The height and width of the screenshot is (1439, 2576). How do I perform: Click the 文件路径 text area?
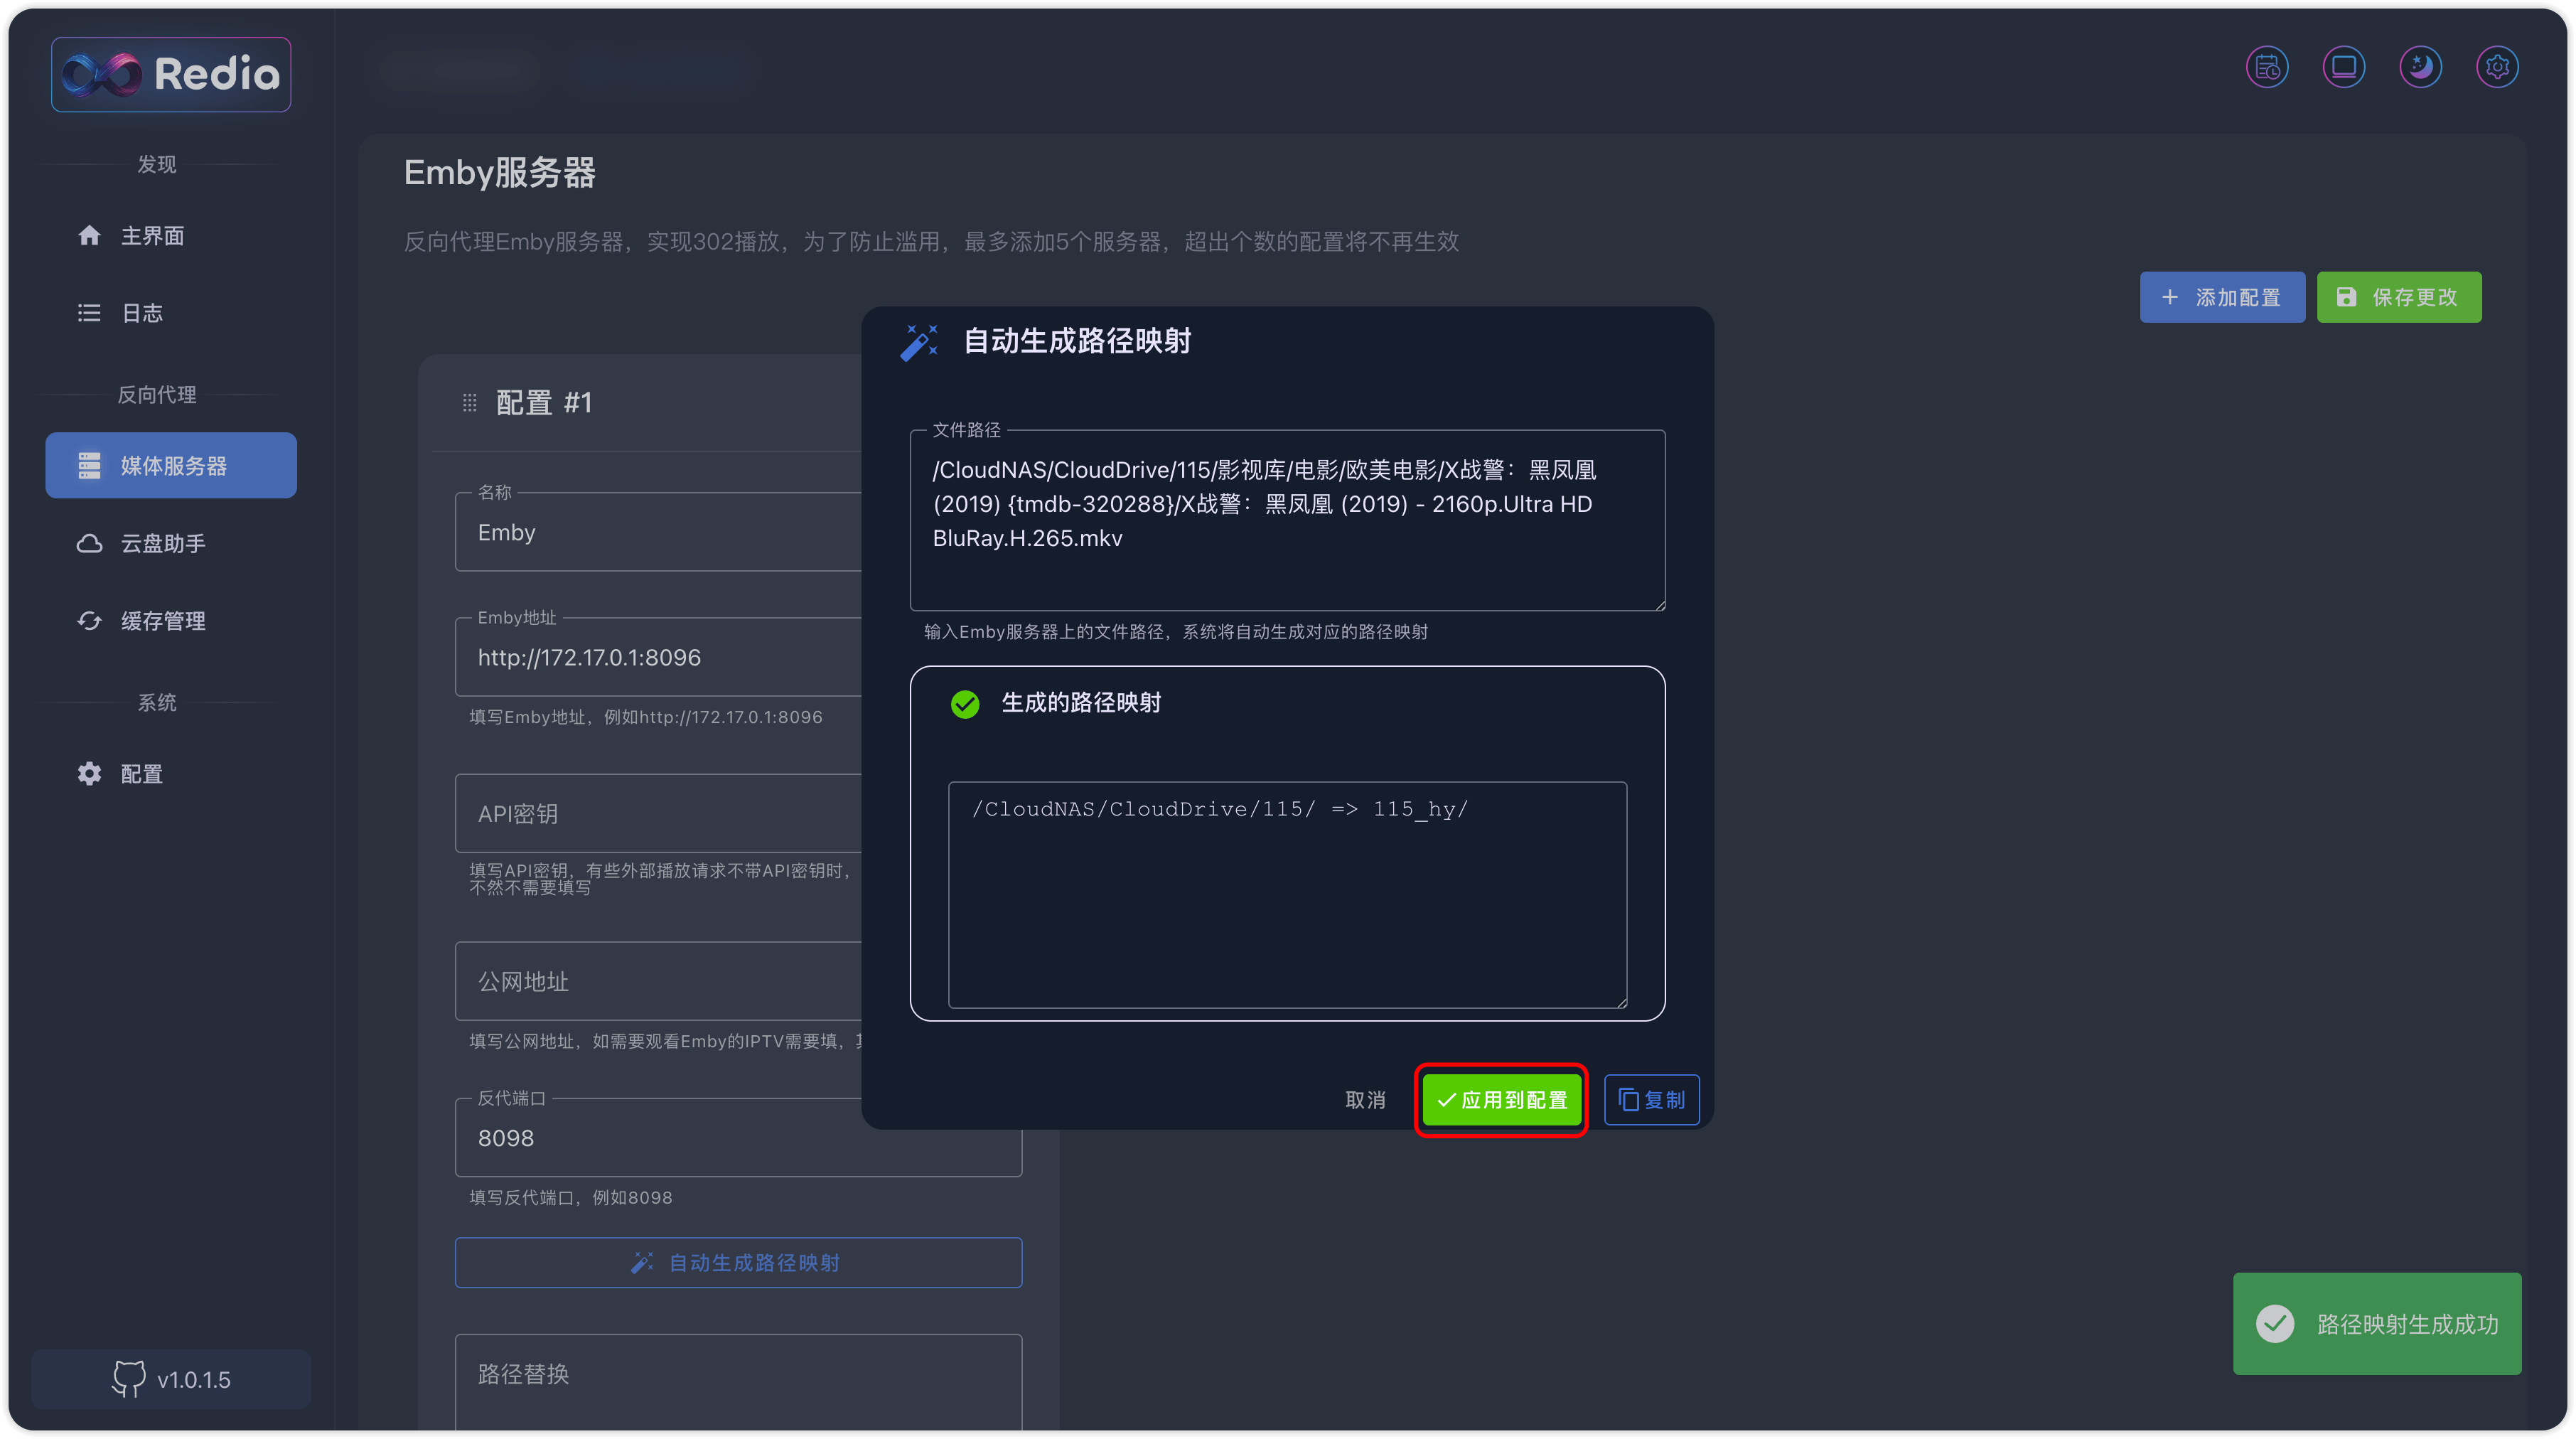1287,520
